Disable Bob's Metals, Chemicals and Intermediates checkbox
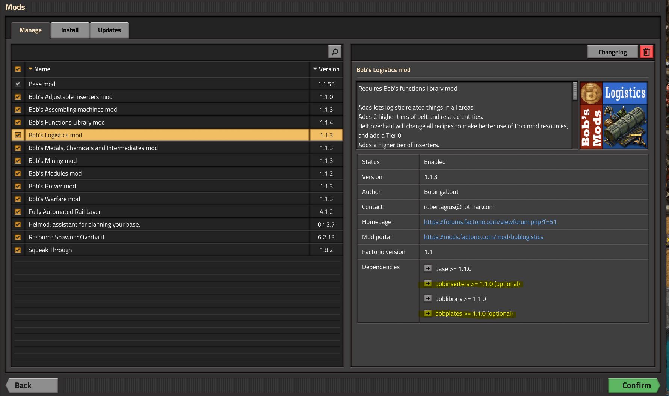Screen dimensions: 669x396 point(18,148)
